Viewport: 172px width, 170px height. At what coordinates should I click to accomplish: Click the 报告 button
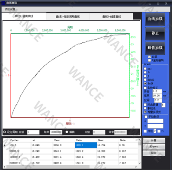point(154,153)
